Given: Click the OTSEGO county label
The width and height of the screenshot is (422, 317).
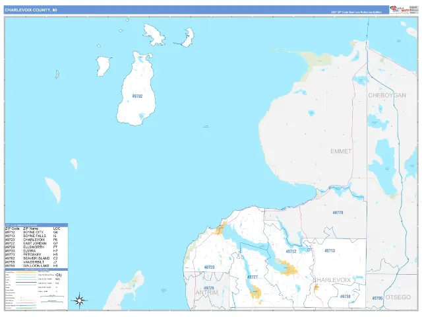Looking at the screenshot, I should [x=398, y=297].
